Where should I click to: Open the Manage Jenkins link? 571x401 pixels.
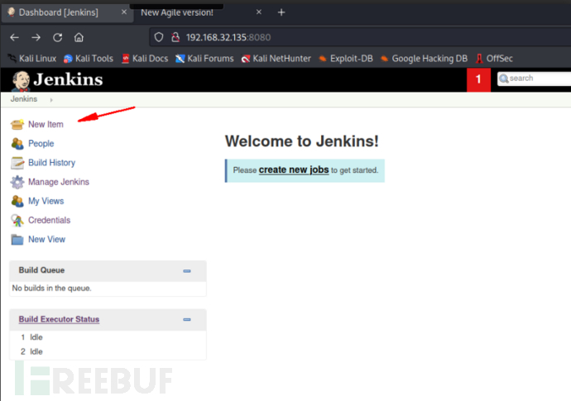click(59, 182)
